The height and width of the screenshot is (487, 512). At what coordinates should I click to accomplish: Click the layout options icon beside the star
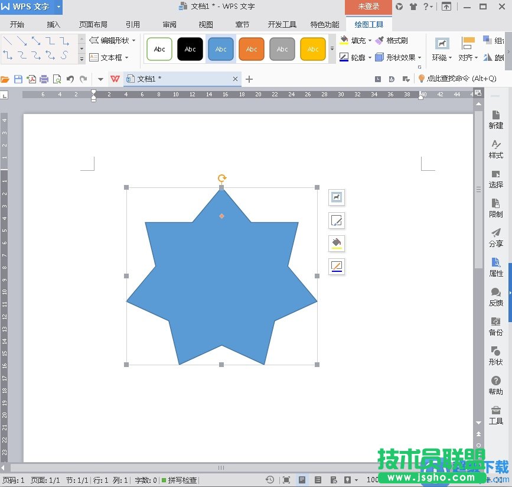337,197
